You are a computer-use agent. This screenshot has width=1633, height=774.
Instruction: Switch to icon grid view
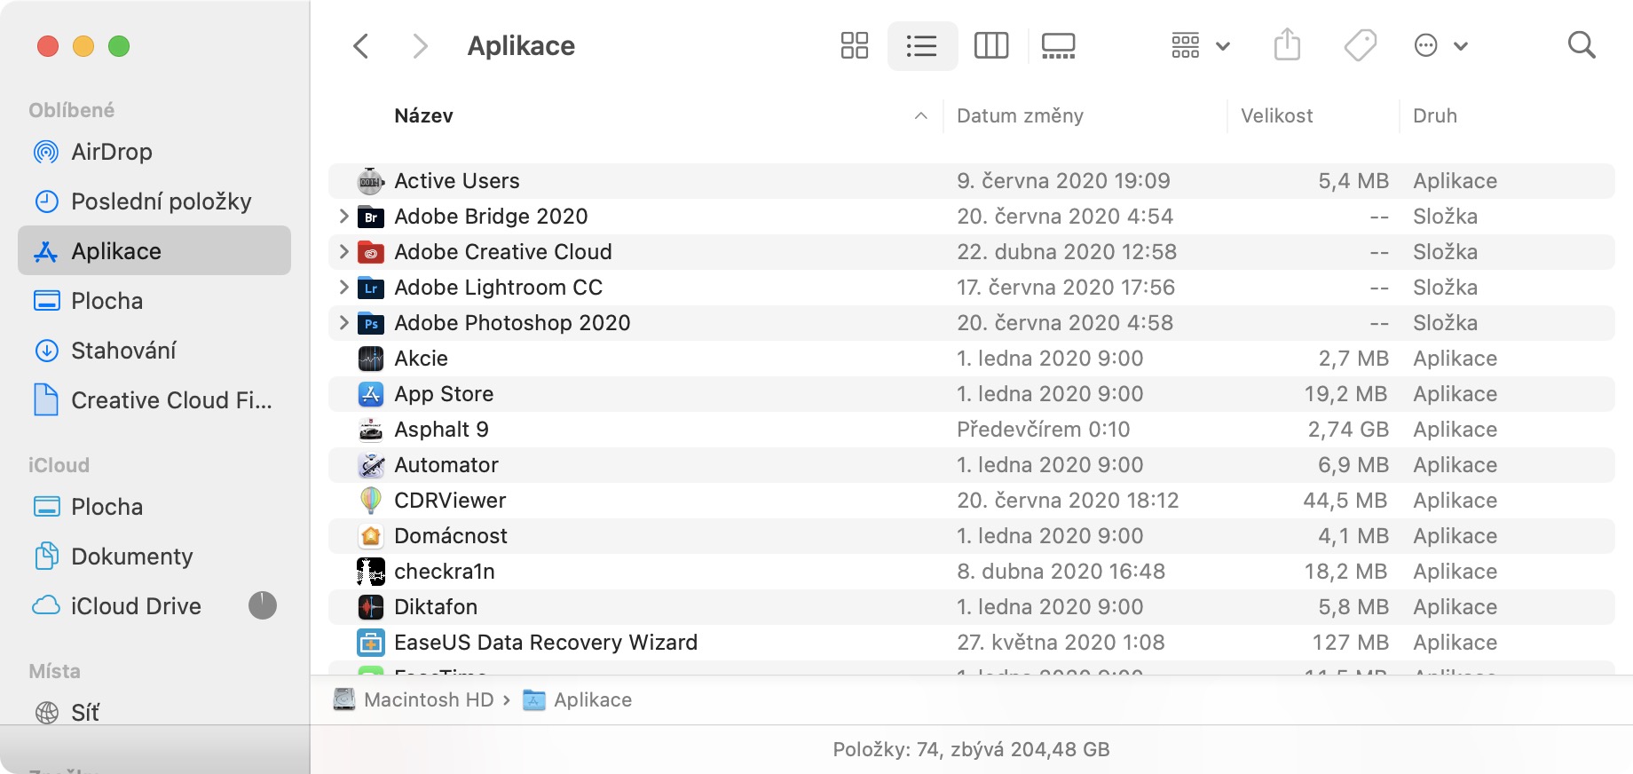coord(854,45)
